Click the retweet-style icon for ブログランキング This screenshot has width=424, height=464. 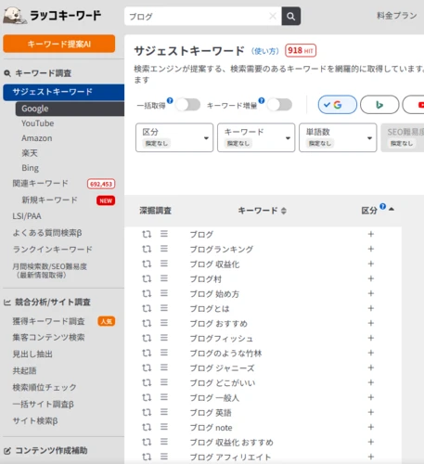[147, 249]
